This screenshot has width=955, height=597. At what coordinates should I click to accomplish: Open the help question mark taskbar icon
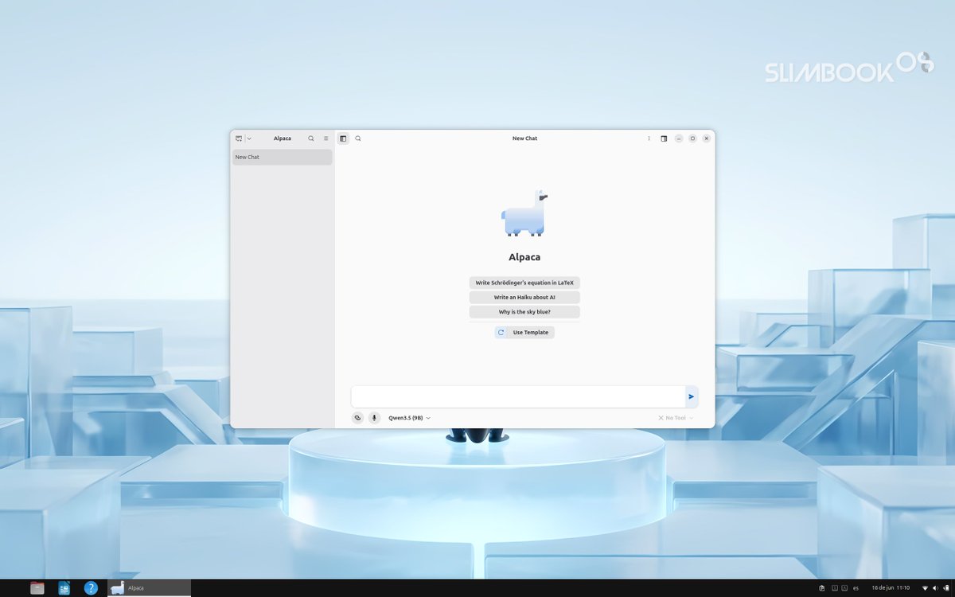pos(91,588)
